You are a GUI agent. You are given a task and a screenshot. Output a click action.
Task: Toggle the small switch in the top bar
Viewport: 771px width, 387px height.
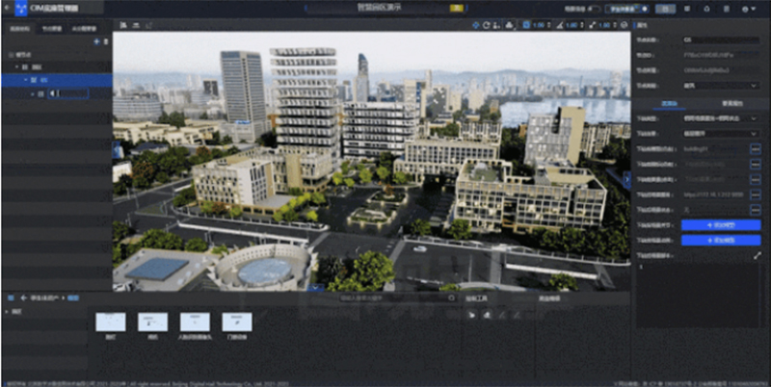tap(596, 9)
